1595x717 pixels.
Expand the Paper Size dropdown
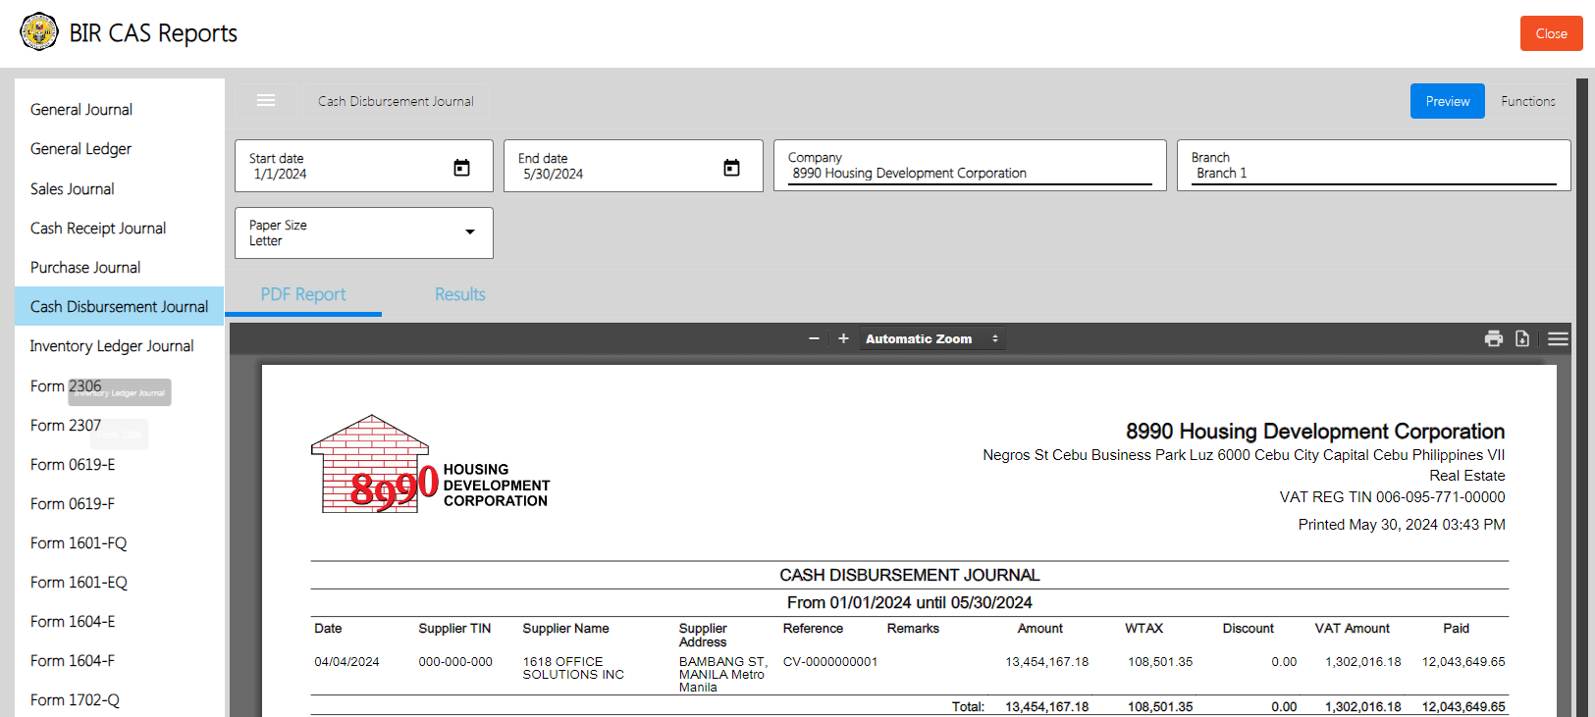(364, 232)
